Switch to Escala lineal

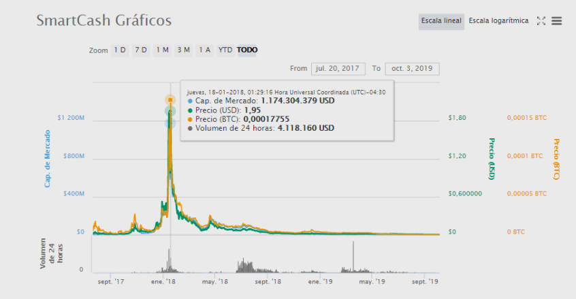441,21
